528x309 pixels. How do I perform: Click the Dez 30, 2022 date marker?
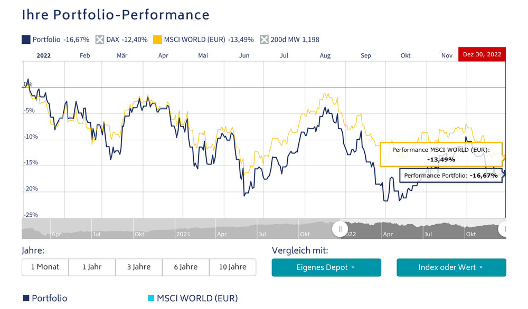[x=482, y=54]
